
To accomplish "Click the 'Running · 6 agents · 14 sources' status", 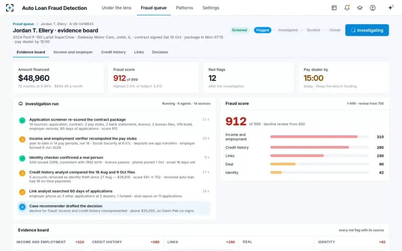I will (186, 104).
